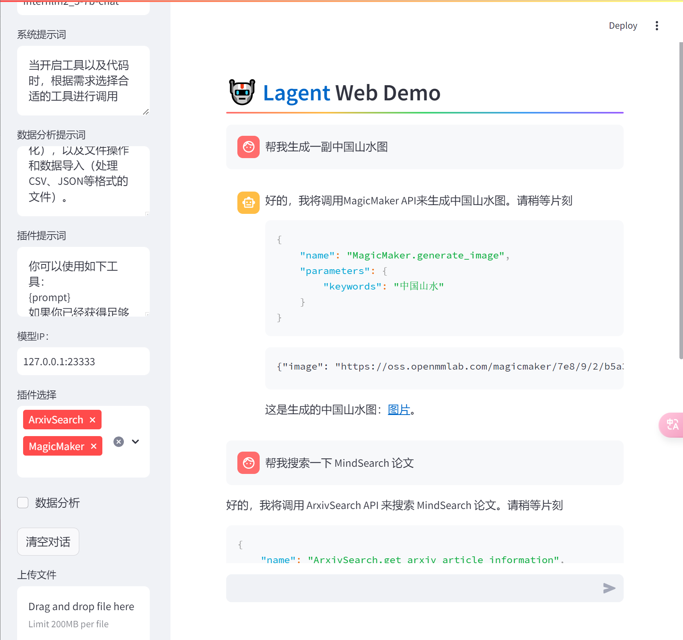This screenshot has height=640, width=683.
Task: Focus the 模型IP input field
Action: 83,361
